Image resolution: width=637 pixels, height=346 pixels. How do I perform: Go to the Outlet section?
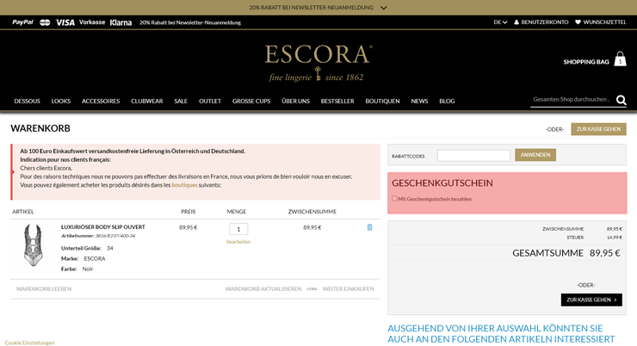coord(210,101)
